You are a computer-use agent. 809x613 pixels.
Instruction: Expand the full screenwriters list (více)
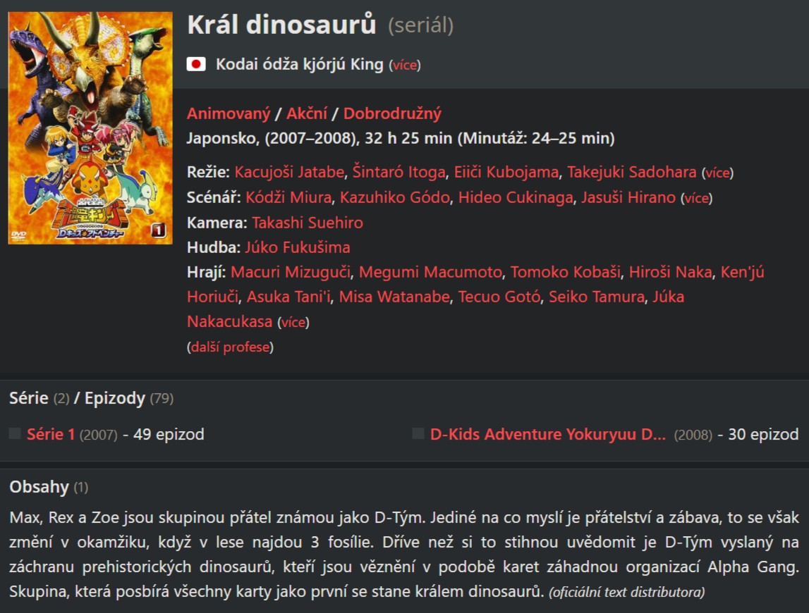pyautogui.click(x=696, y=198)
